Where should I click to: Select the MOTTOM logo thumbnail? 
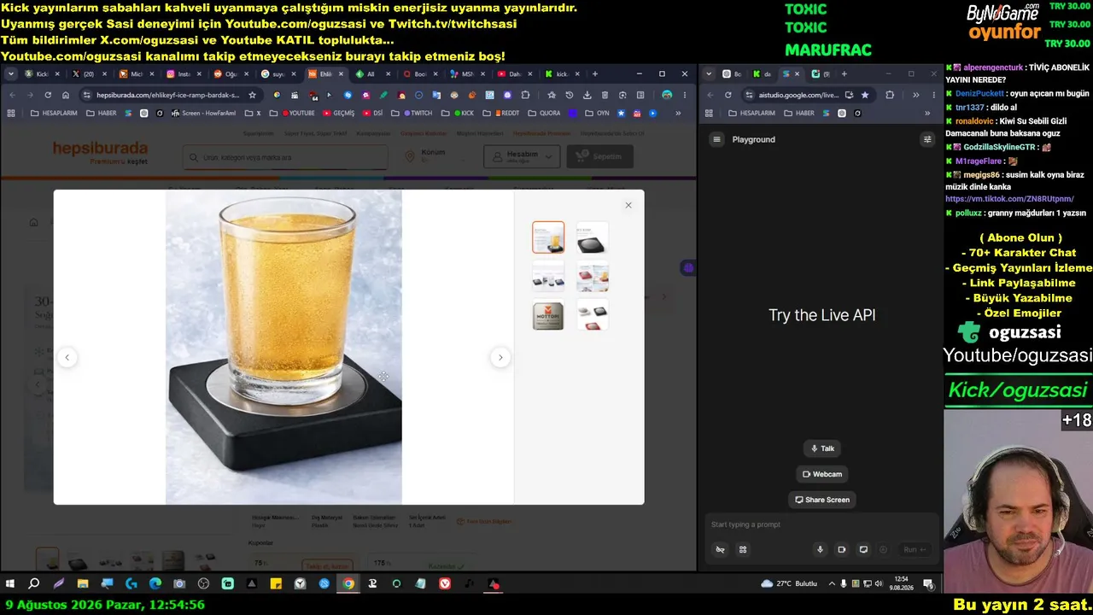tap(548, 316)
